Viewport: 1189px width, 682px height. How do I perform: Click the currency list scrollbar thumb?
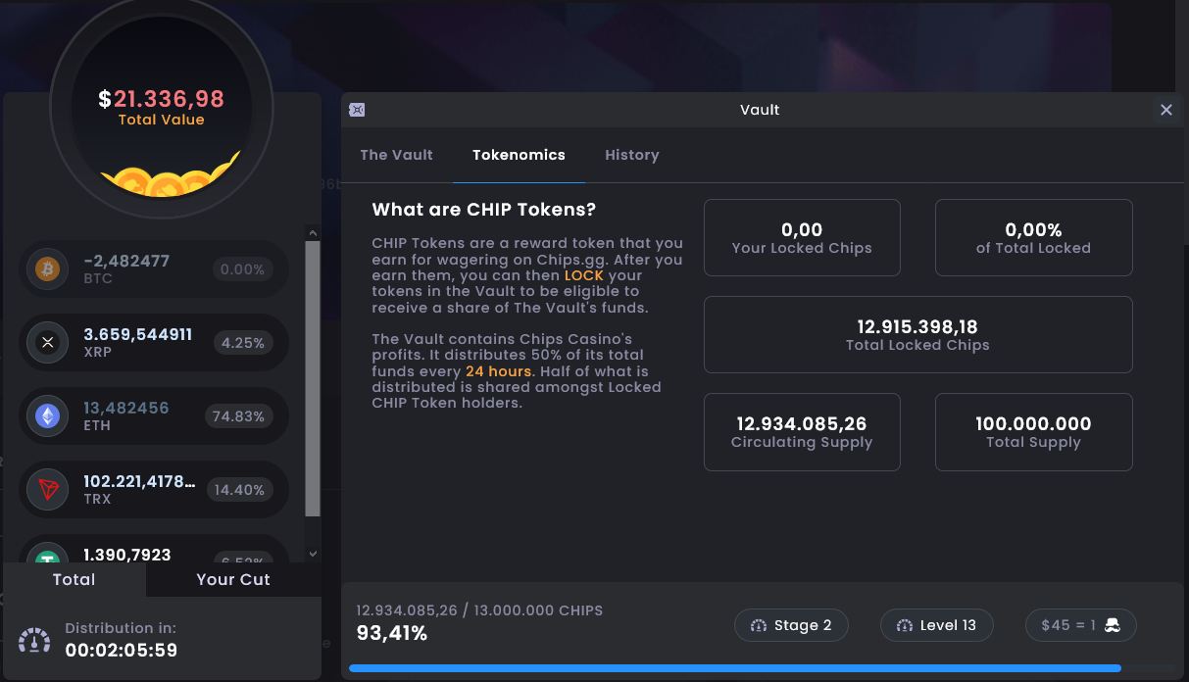click(x=313, y=378)
